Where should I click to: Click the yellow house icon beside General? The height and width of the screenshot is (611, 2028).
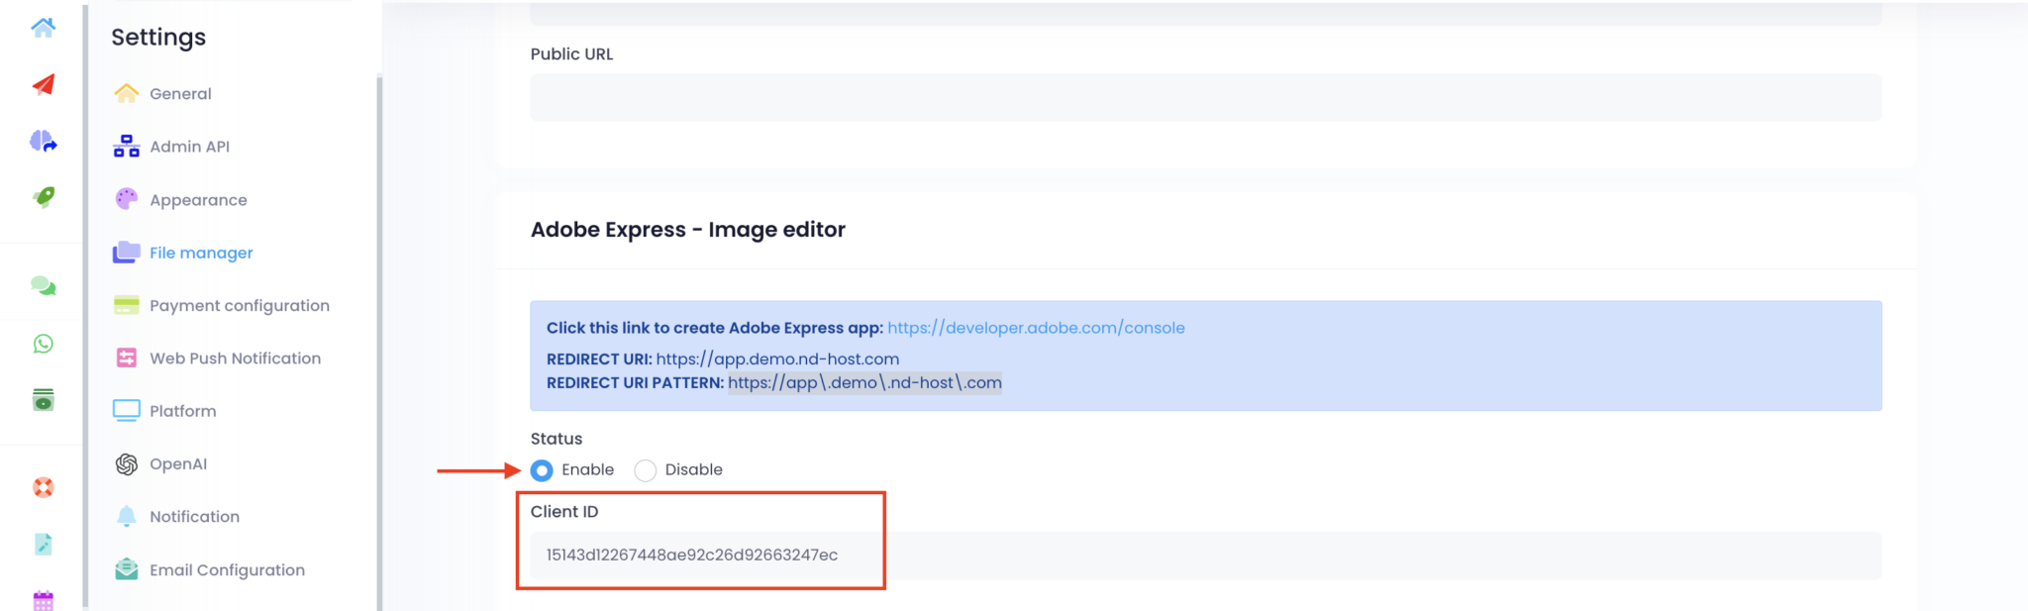(x=126, y=93)
